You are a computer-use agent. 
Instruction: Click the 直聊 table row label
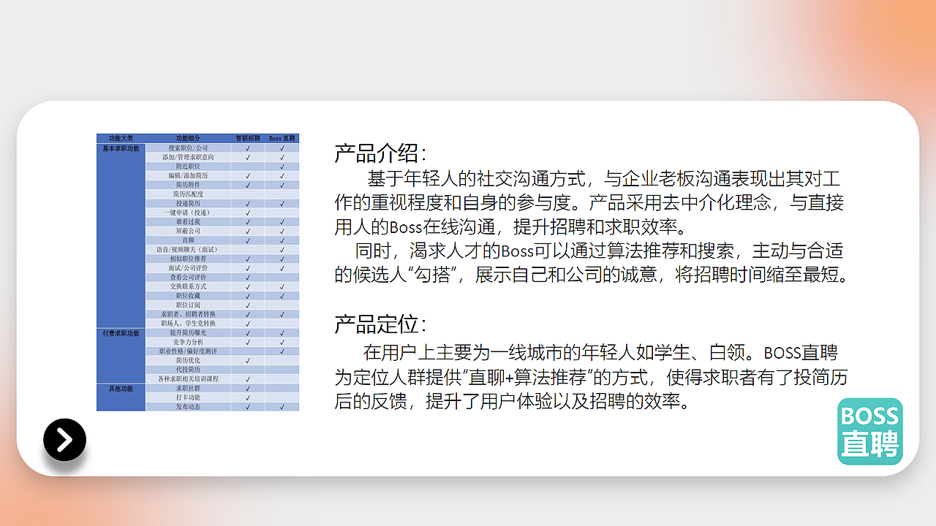pos(188,240)
